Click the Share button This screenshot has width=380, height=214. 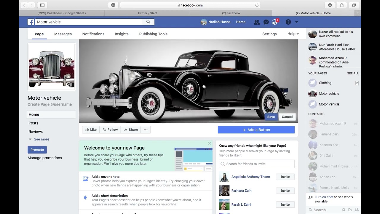click(131, 130)
